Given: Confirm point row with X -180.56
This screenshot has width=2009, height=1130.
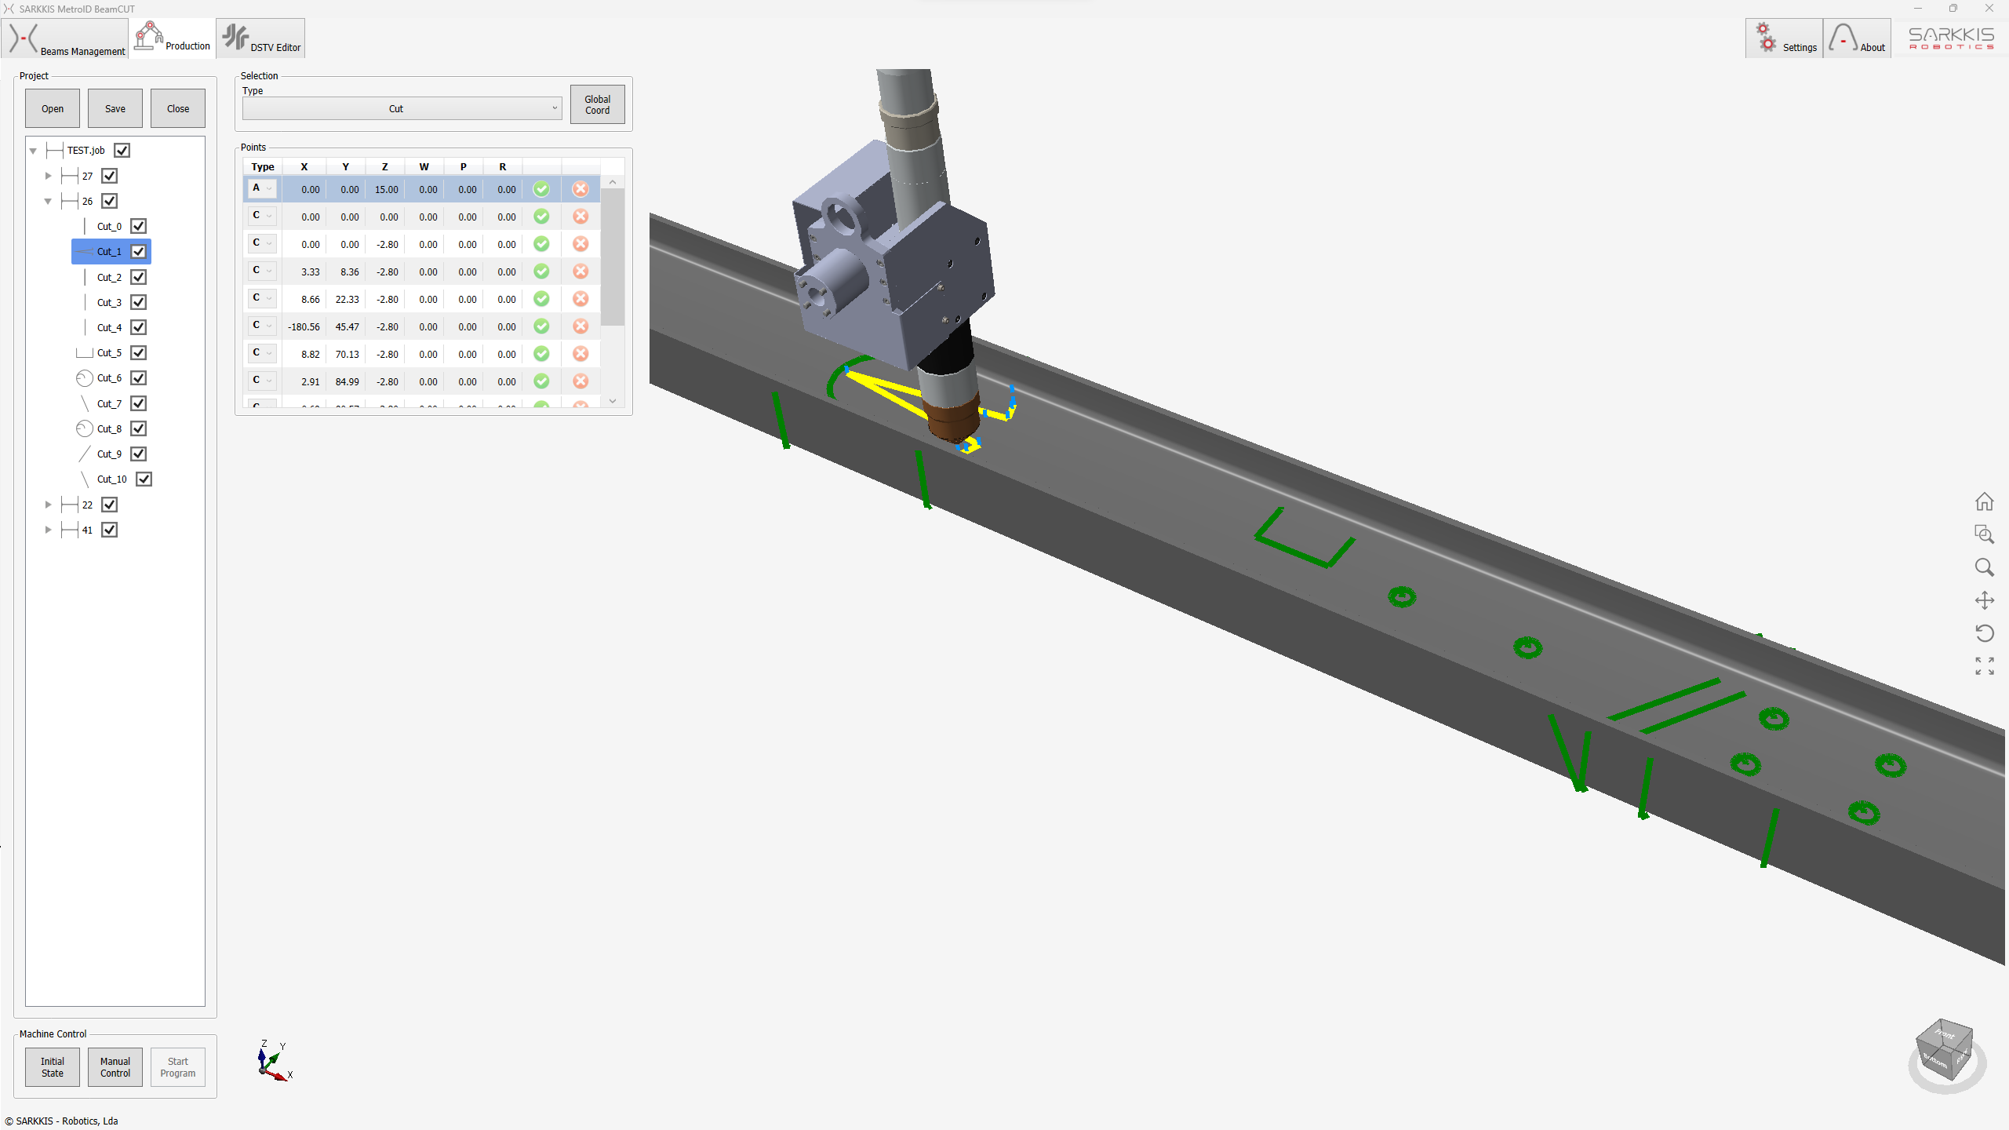Looking at the screenshot, I should (541, 326).
